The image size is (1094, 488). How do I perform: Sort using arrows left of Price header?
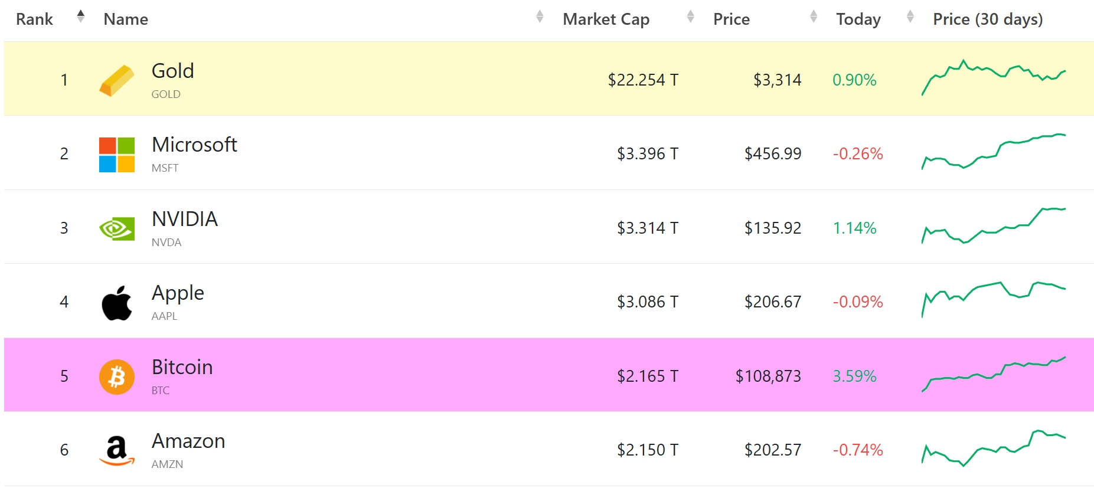click(690, 17)
